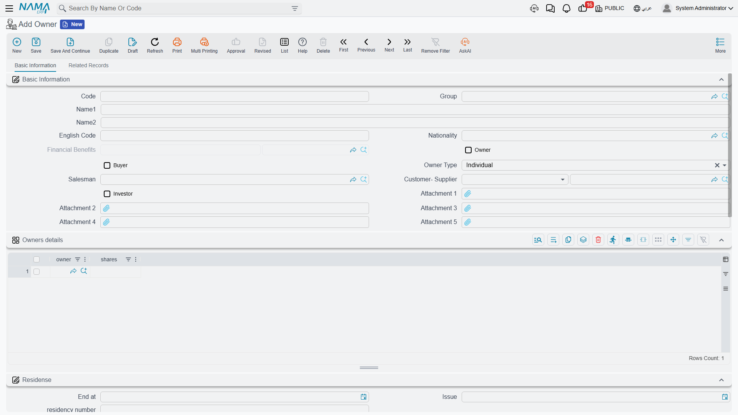Screen dimensions: 738x415
Task: Go to the Last record
Action: point(407,45)
